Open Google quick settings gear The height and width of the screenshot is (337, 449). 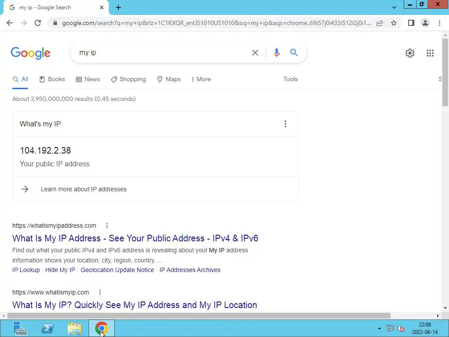coord(410,53)
